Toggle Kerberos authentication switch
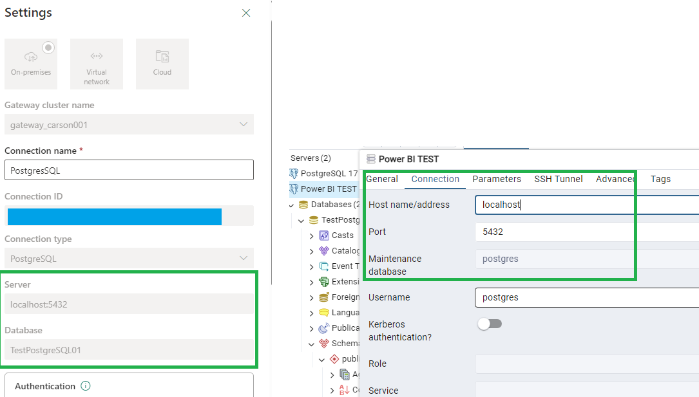The height and width of the screenshot is (397, 699). click(x=490, y=324)
